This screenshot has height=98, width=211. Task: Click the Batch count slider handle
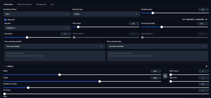(x=171, y=75)
